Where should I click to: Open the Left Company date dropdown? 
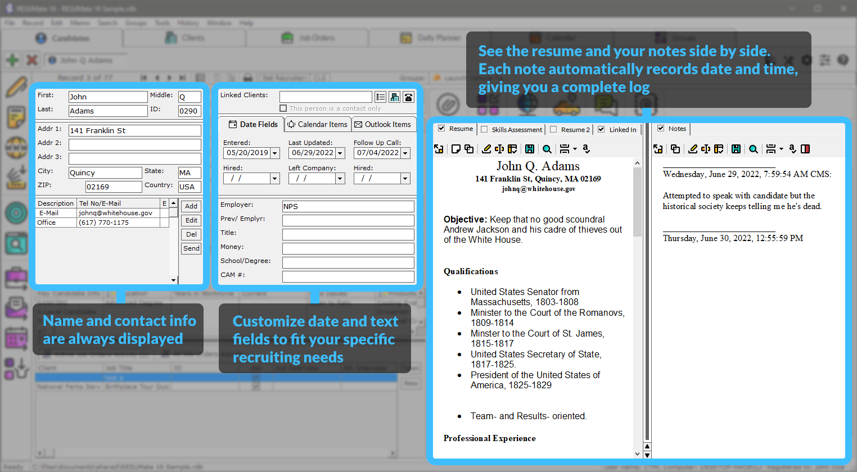tap(340, 178)
